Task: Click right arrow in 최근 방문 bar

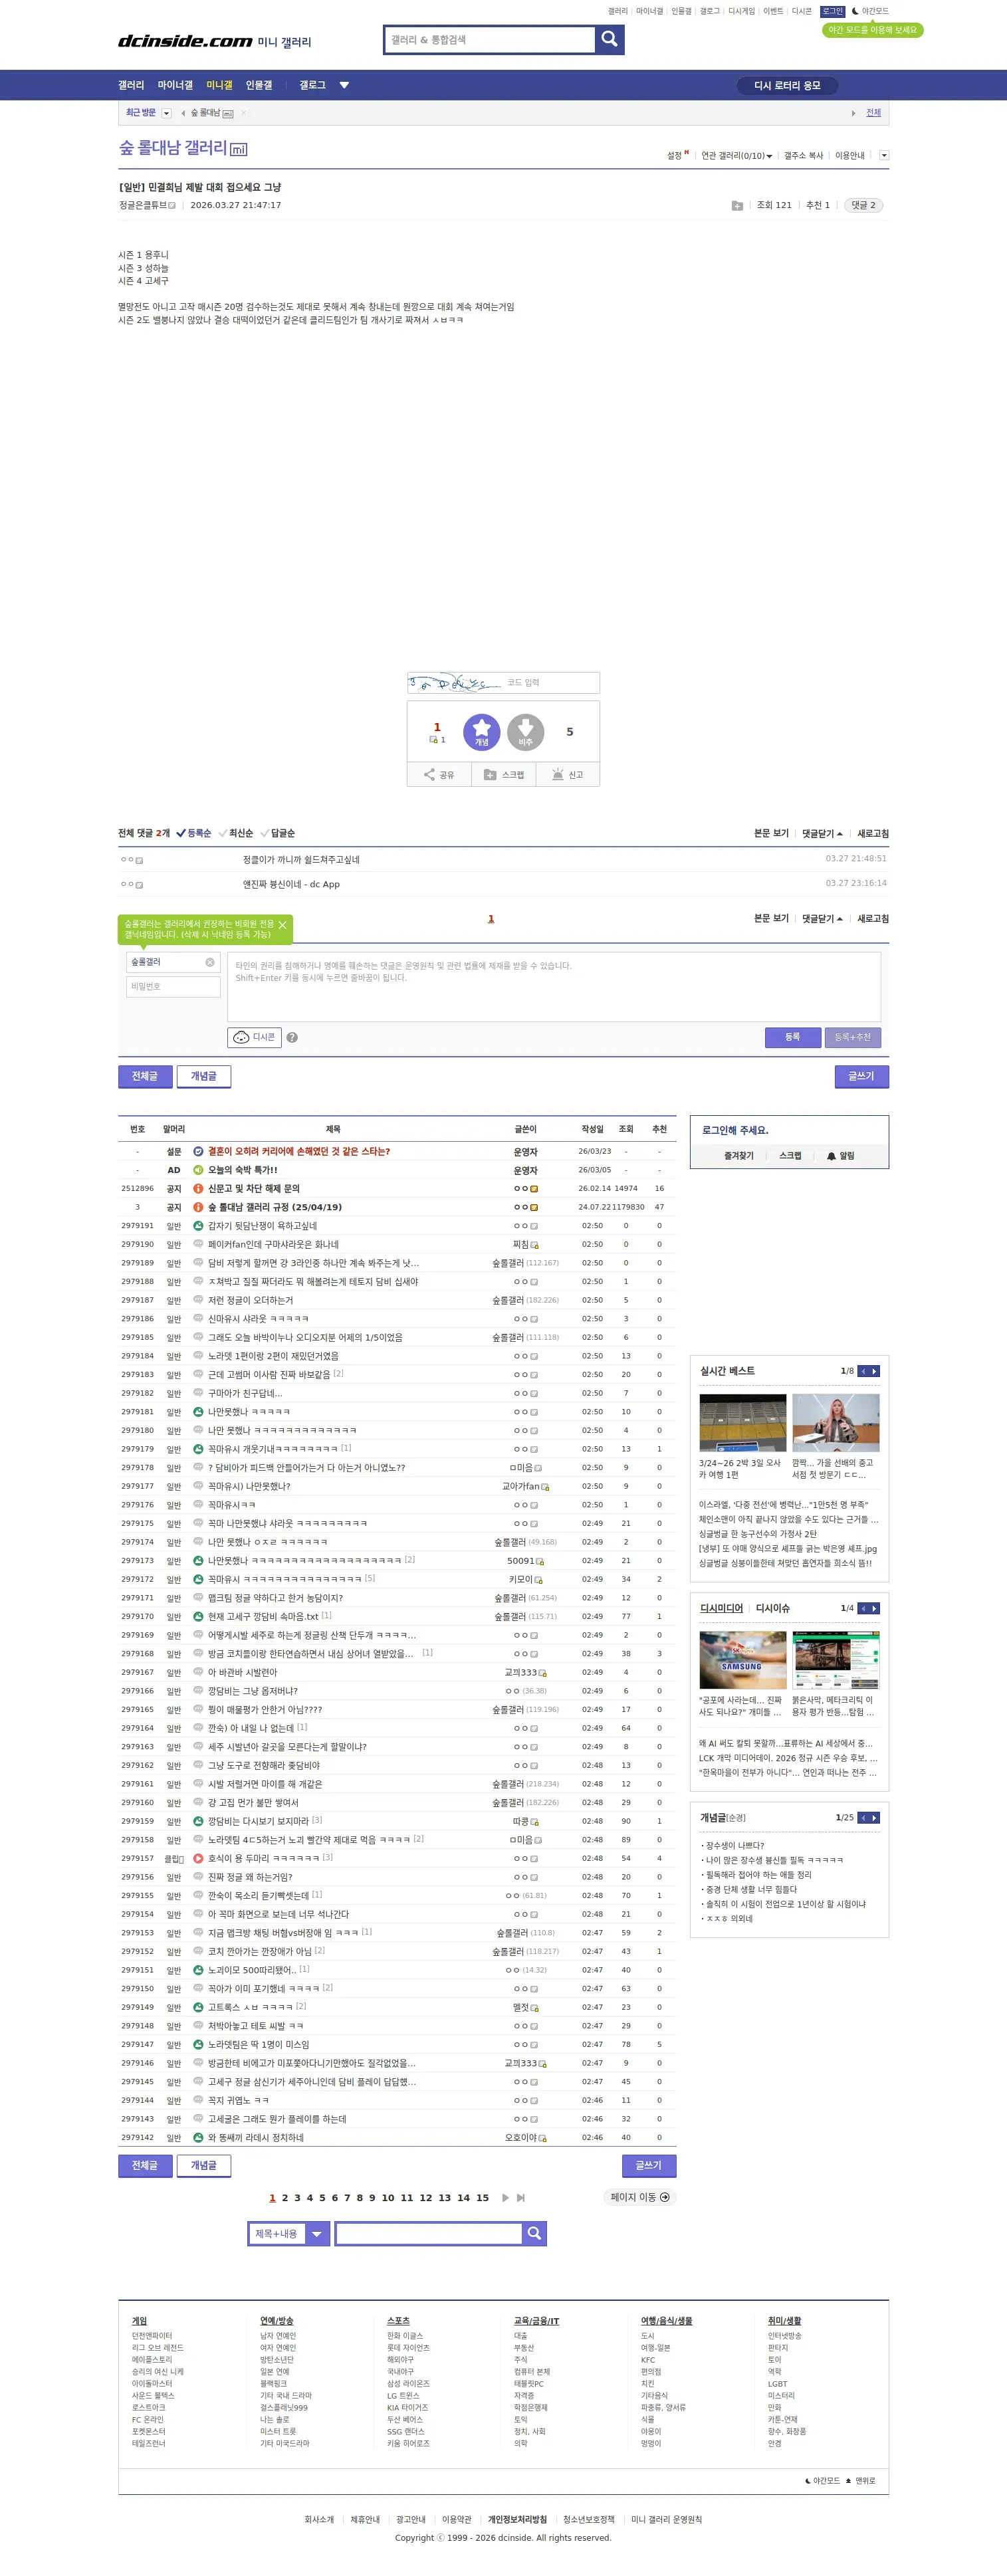Action: (853, 113)
